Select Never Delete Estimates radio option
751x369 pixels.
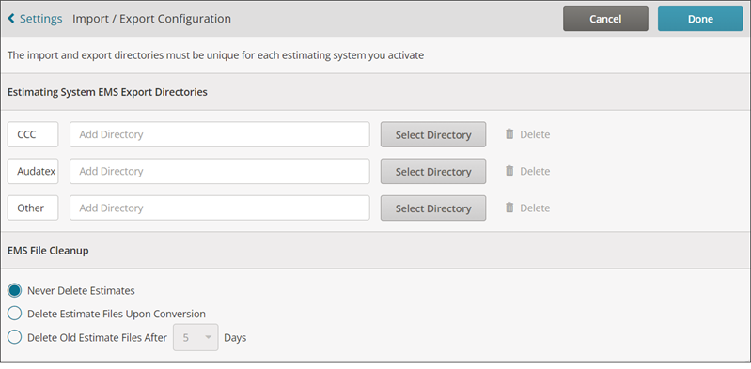pyautogui.click(x=15, y=290)
